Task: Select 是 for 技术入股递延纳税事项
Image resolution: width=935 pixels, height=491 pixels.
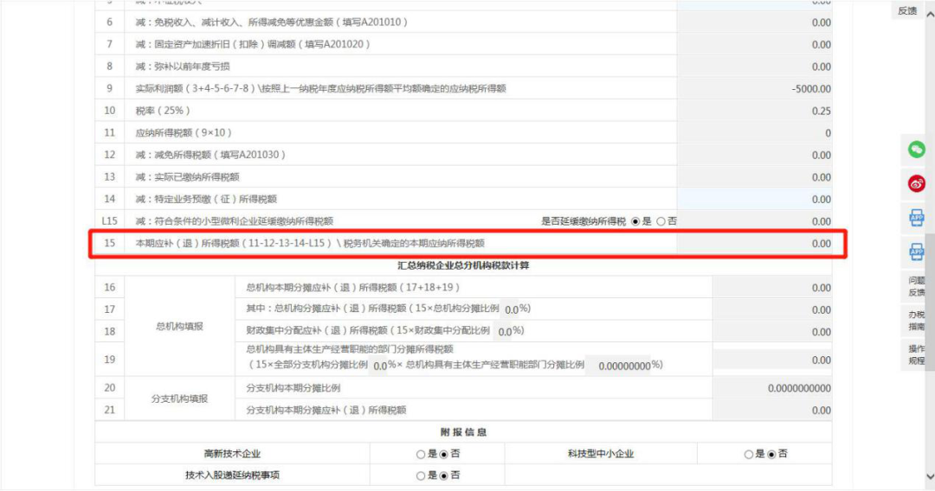Action: [421, 475]
